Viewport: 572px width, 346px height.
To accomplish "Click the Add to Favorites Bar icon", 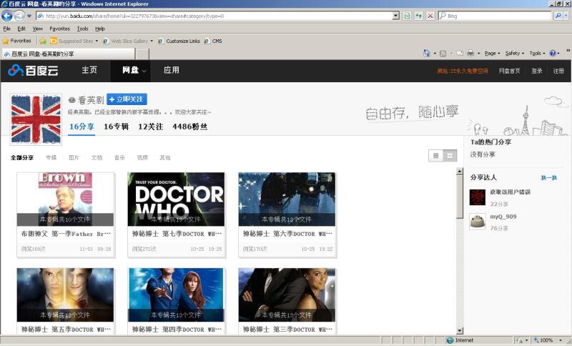I will point(43,41).
